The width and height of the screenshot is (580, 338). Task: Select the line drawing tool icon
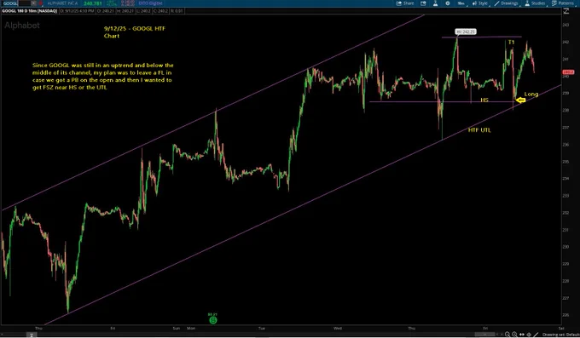[536, 335]
